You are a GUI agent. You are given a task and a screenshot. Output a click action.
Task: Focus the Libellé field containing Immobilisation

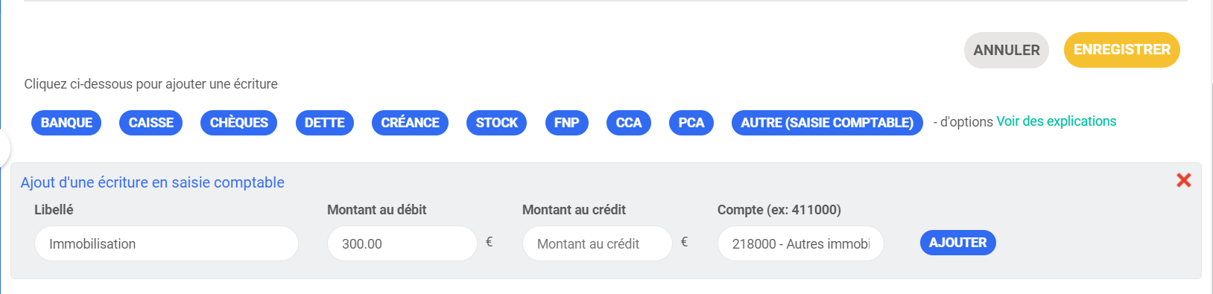(166, 243)
